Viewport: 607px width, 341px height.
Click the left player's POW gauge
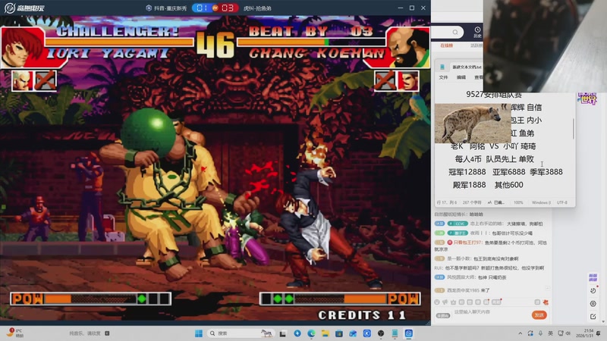click(90, 299)
